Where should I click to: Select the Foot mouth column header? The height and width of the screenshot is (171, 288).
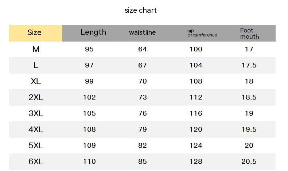coord(249,33)
